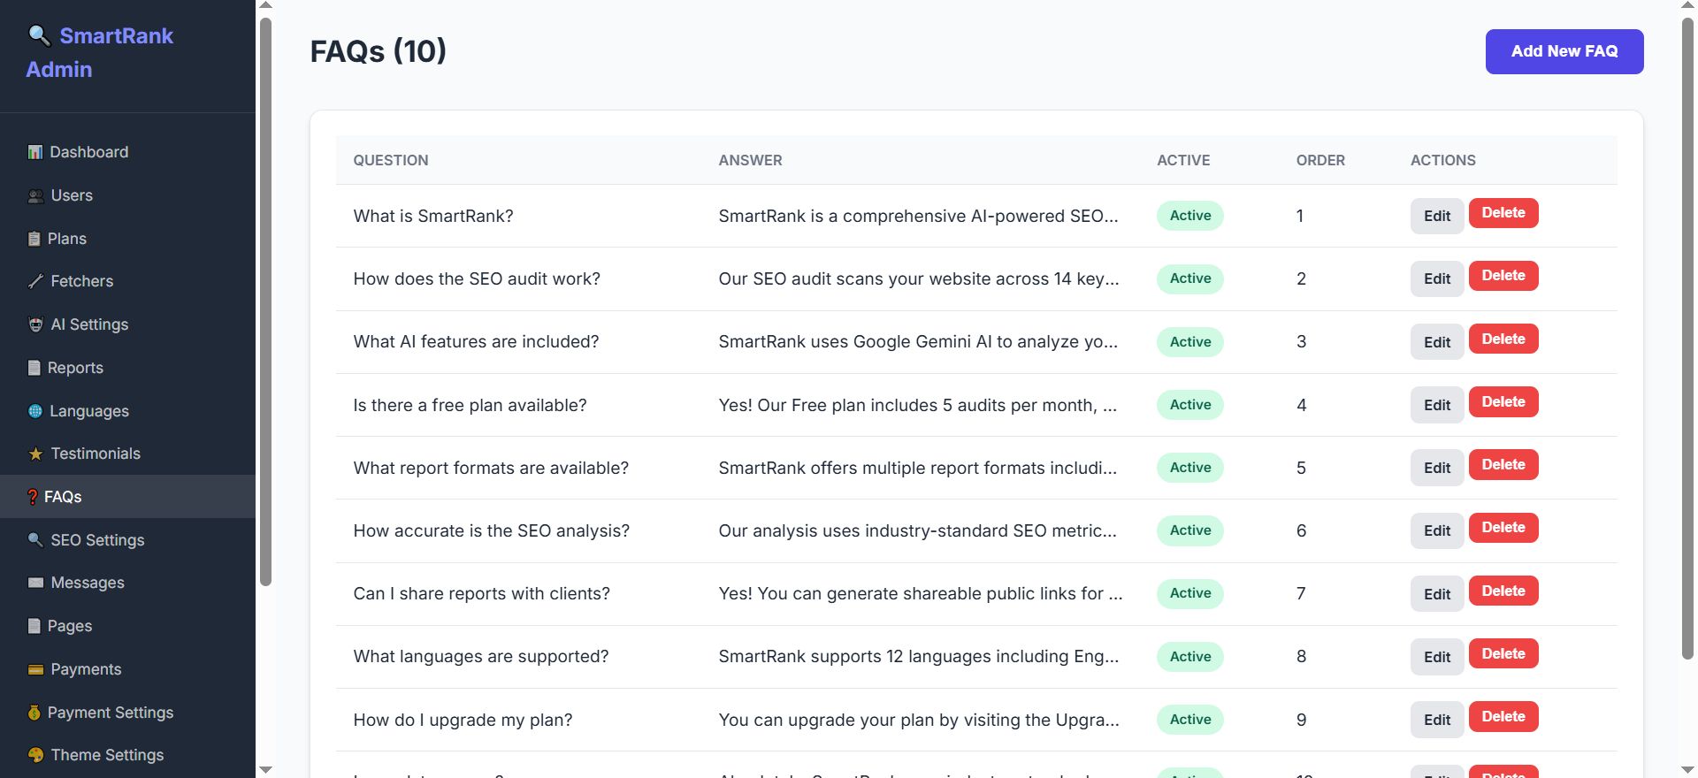
Task: Click the AI Settings robot icon
Action: point(35,324)
